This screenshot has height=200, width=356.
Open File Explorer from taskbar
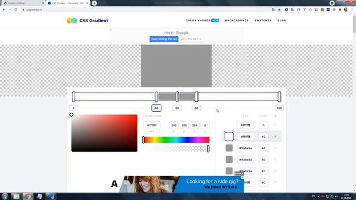[16, 196]
